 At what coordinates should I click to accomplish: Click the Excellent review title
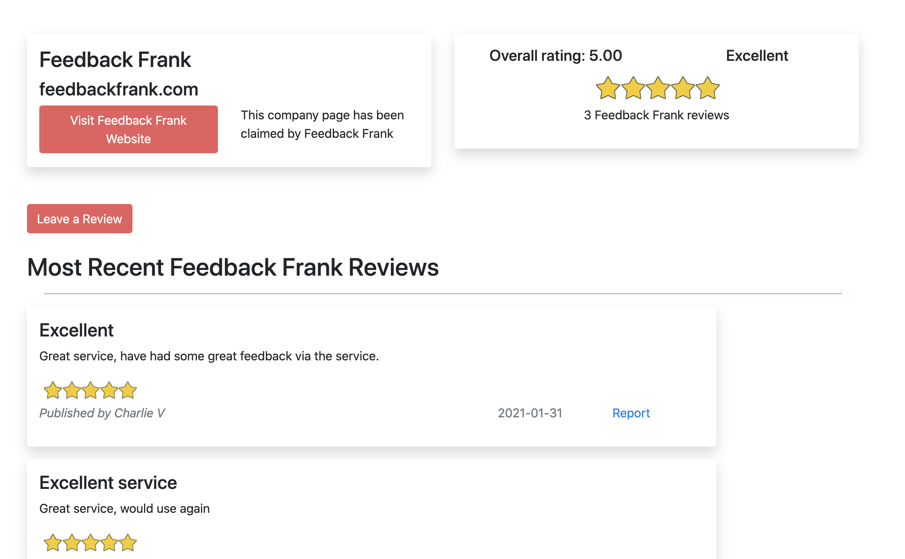click(76, 330)
